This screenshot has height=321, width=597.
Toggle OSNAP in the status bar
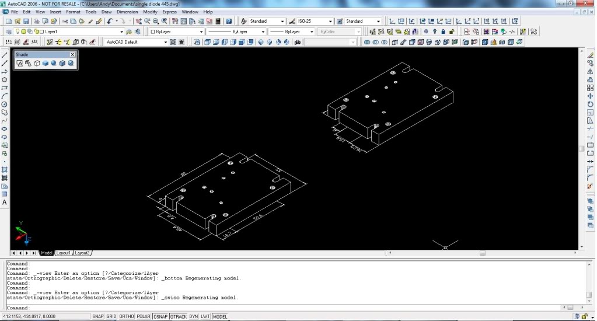tap(160, 316)
